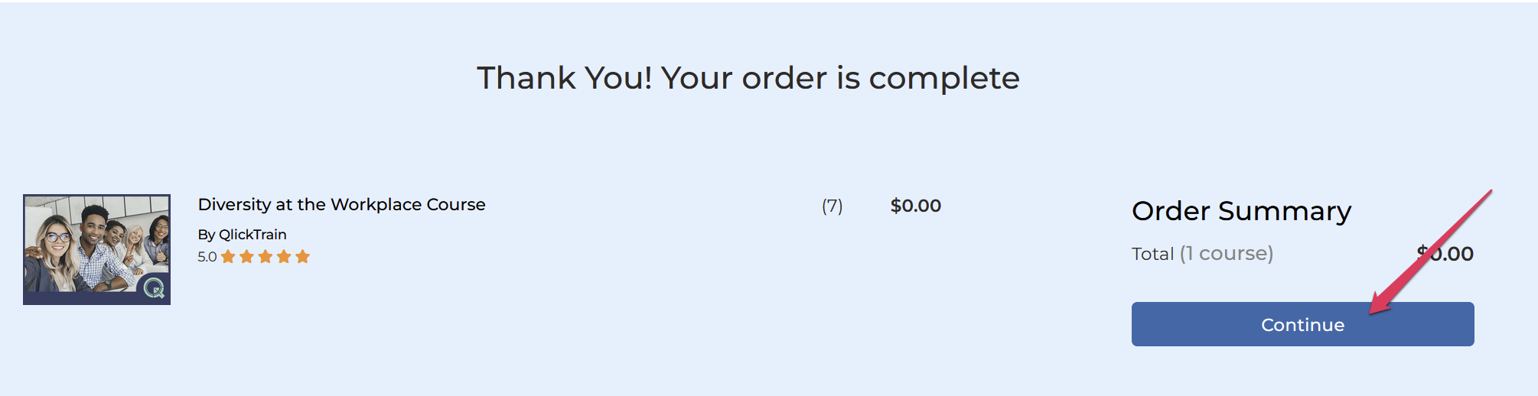Click the (1 course) count text
The height and width of the screenshot is (396, 1538).
click(x=1227, y=254)
